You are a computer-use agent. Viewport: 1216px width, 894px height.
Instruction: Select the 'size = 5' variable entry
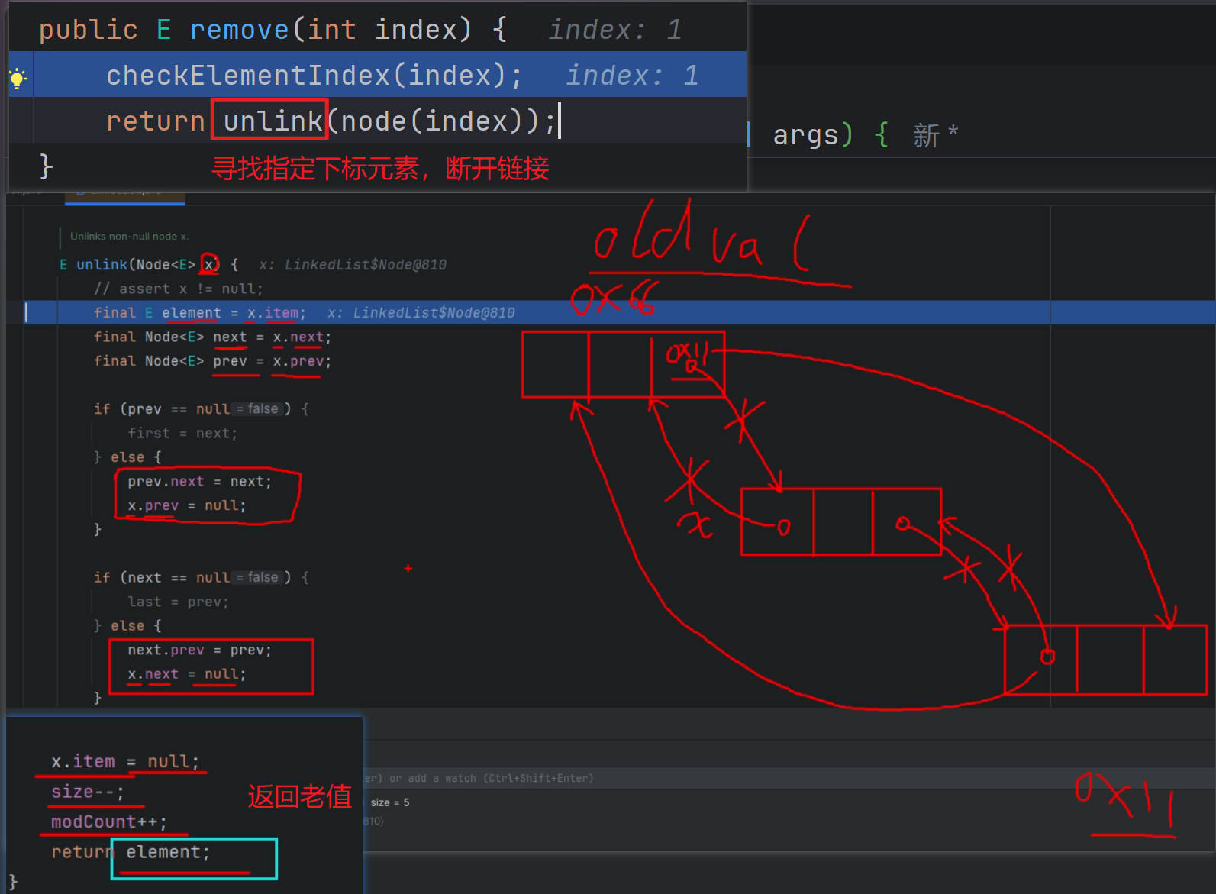tap(390, 802)
